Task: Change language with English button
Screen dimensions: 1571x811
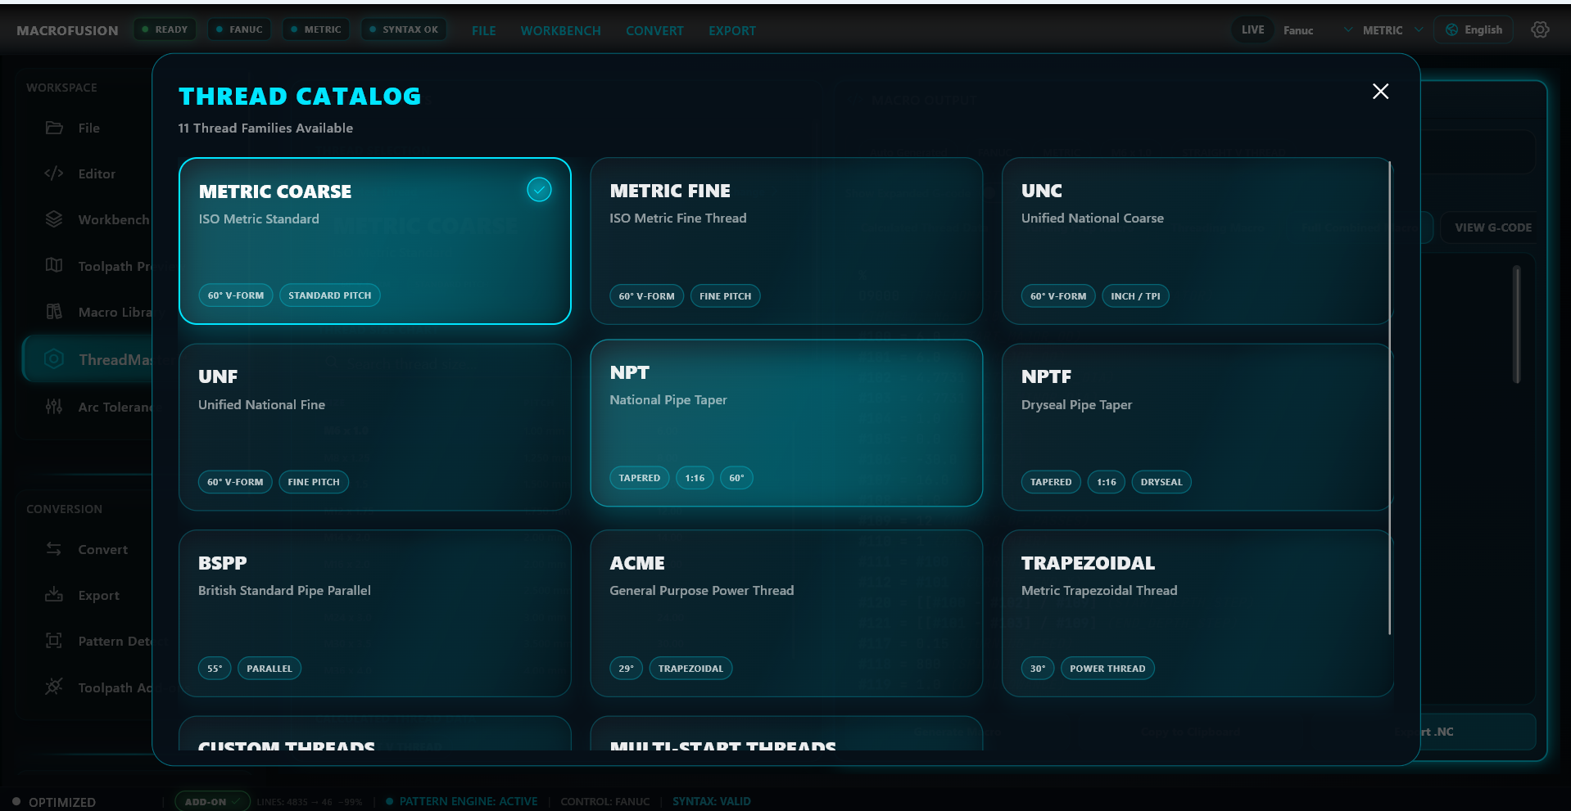Action: 1474,30
